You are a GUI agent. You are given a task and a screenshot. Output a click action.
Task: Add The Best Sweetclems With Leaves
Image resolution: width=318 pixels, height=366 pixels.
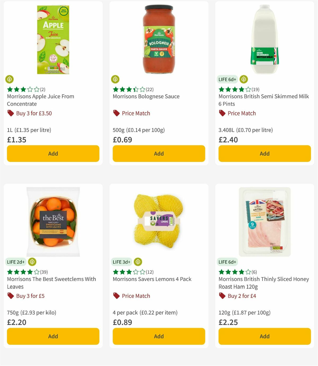(53, 336)
